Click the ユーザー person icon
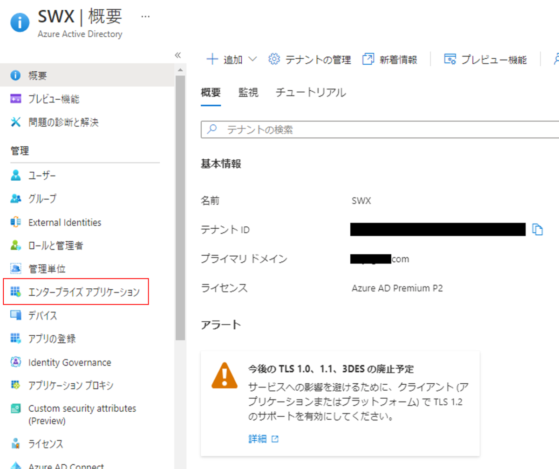 [x=16, y=176]
